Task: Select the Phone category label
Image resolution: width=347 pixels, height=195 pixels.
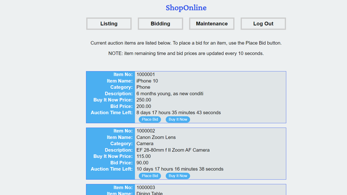Action: pos(143,87)
